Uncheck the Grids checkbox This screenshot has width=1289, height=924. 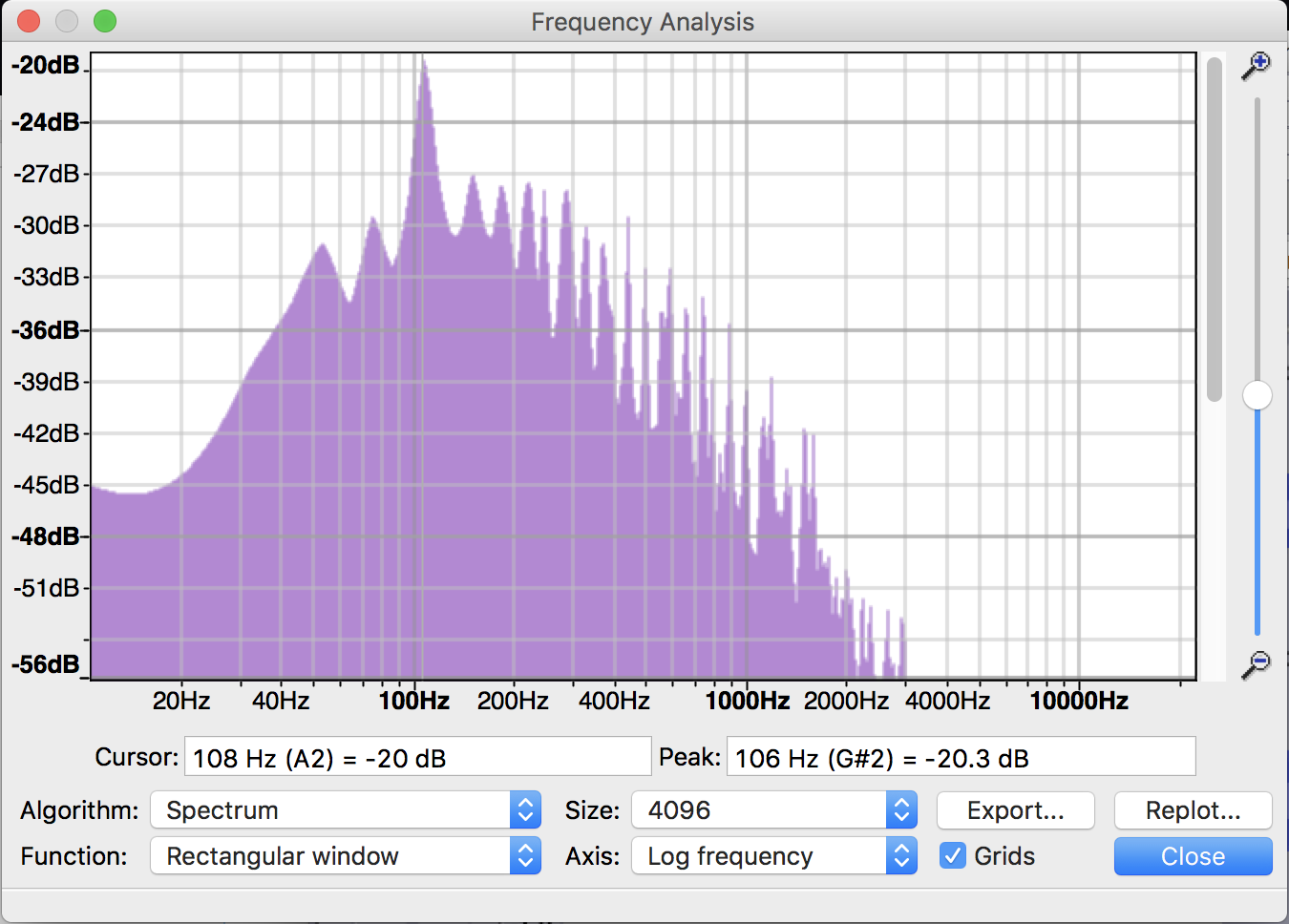pyautogui.click(x=953, y=855)
